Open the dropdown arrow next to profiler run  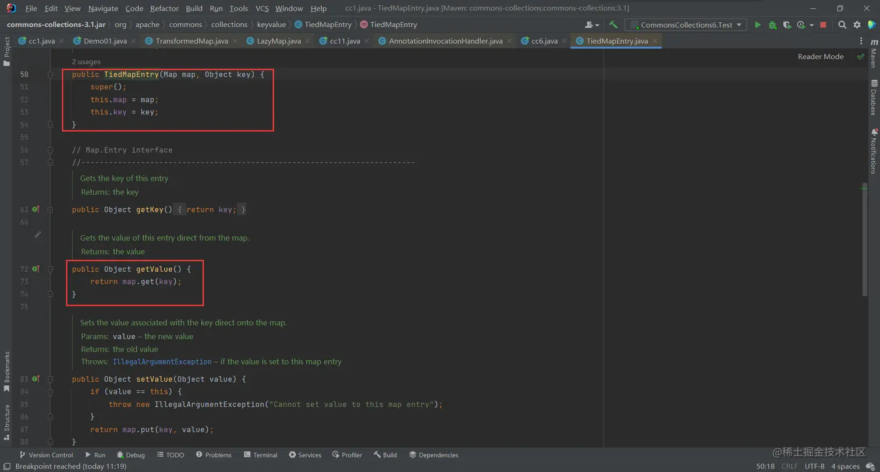[x=811, y=25]
